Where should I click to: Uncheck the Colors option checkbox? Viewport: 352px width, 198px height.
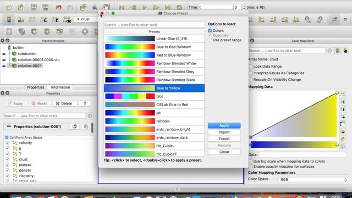tap(210, 31)
